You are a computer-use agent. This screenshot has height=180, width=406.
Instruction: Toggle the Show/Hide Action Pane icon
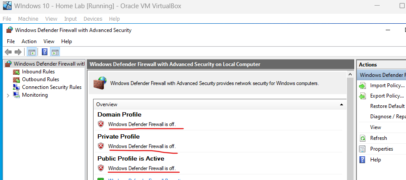pos(55,52)
